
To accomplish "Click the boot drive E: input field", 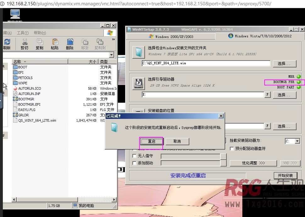I will (203, 95).
